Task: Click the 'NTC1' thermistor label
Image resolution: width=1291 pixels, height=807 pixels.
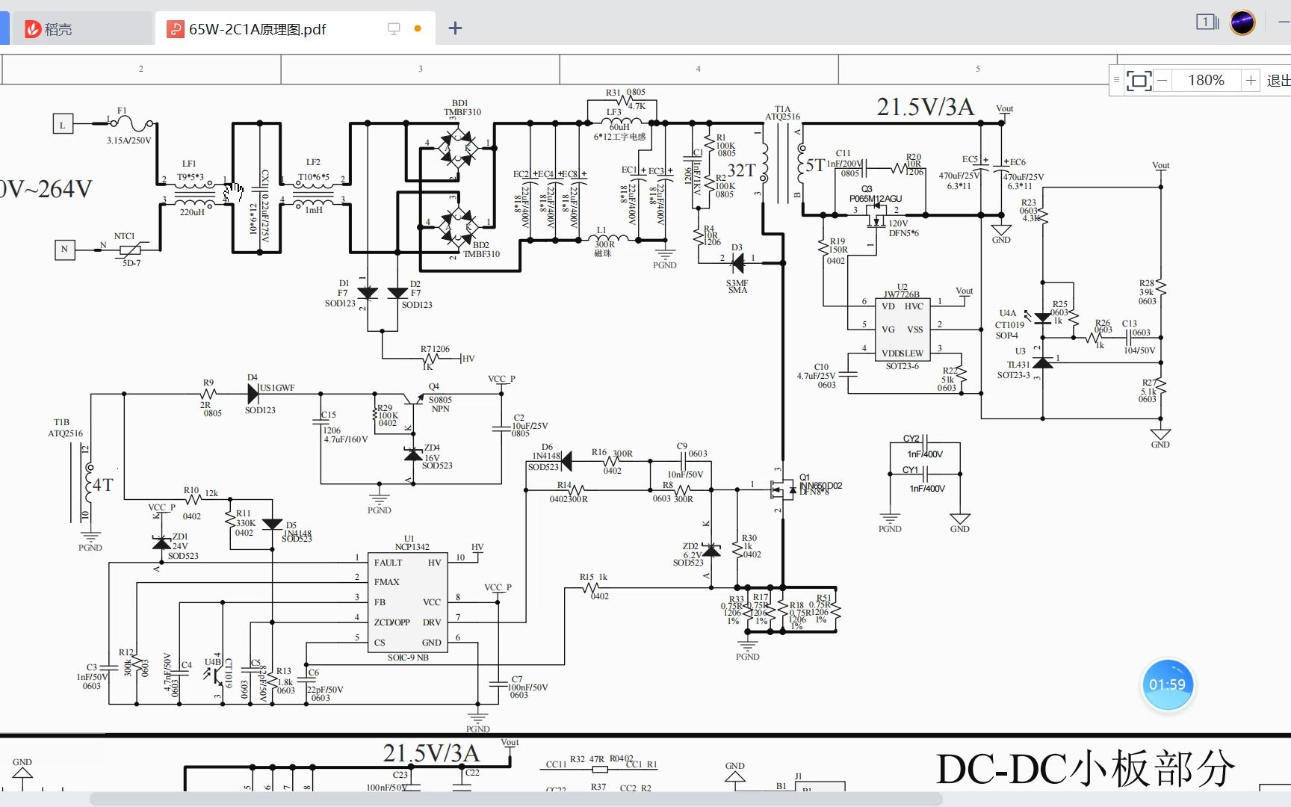Action: point(125,236)
